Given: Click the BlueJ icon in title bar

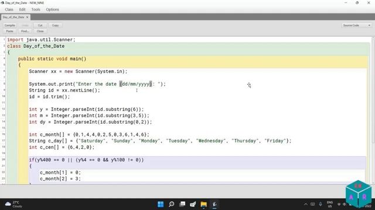Looking at the screenshot, I should click(x=2, y=3).
